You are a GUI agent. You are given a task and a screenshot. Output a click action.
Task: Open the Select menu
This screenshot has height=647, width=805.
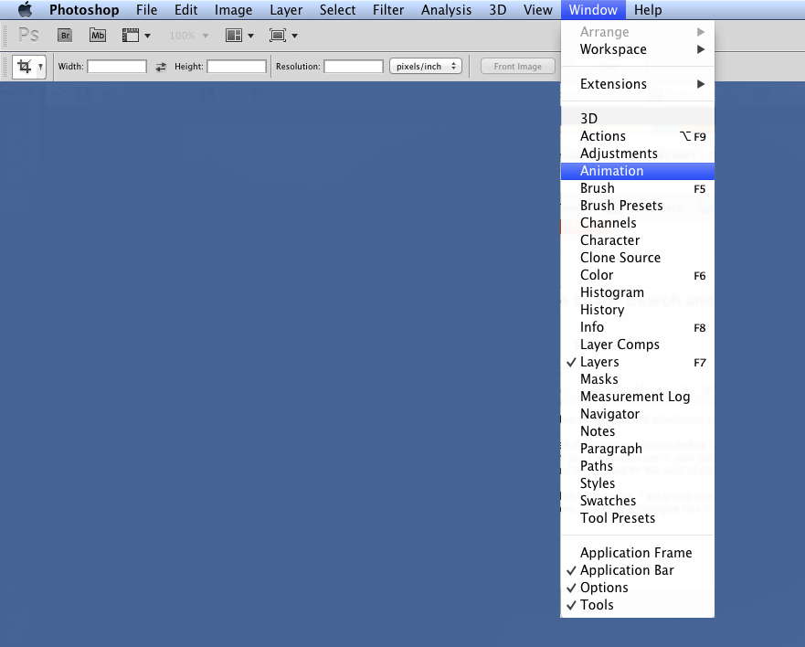pyautogui.click(x=337, y=10)
